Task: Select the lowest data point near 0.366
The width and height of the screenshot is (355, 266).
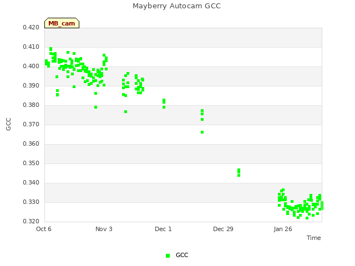Action: coord(202,132)
